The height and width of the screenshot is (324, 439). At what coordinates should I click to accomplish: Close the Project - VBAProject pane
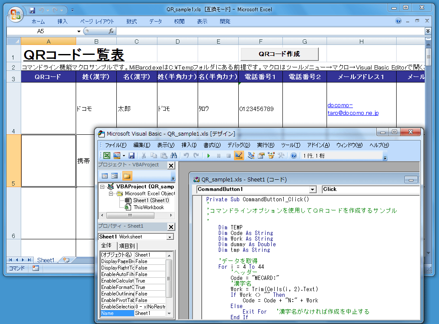tap(171, 165)
